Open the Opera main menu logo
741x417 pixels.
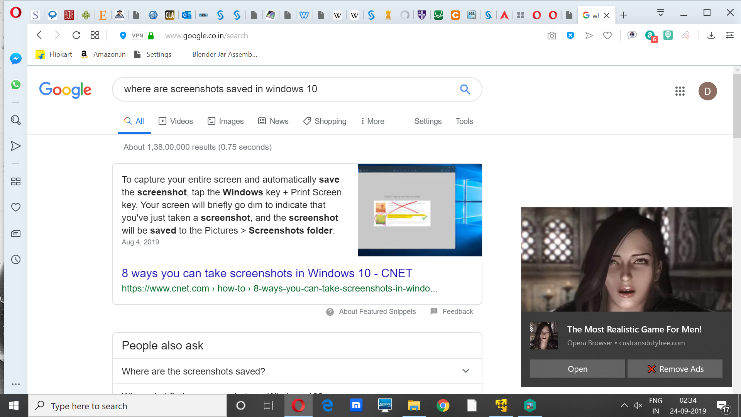click(16, 13)
